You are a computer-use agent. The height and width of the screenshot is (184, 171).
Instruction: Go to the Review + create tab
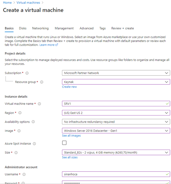(x=122, y=28)
